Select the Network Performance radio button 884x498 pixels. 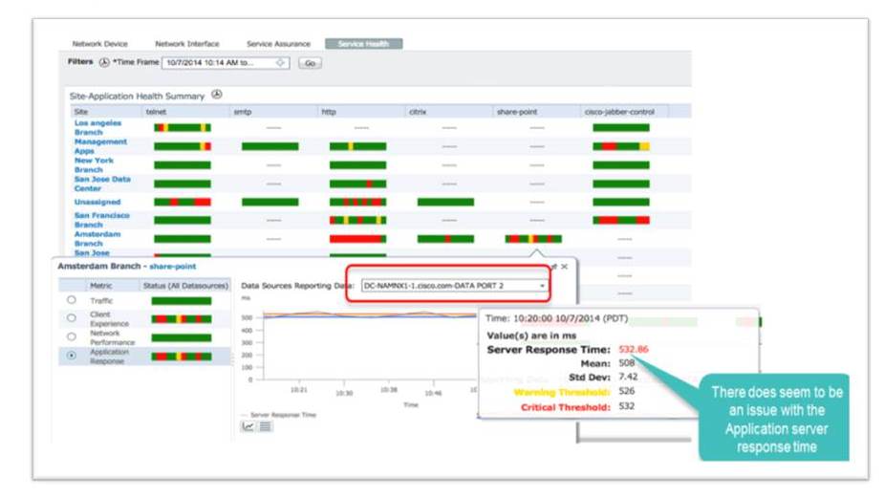click(x=72, y=336)
